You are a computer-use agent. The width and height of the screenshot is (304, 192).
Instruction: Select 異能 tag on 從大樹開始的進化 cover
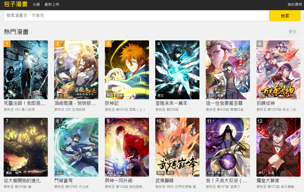point(9,173)
